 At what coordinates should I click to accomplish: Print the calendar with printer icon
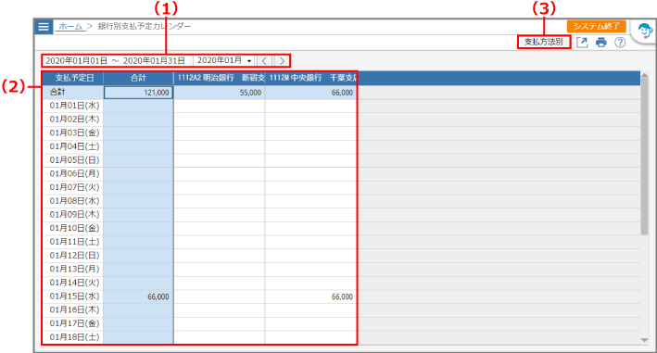click(x=601, y=43)
